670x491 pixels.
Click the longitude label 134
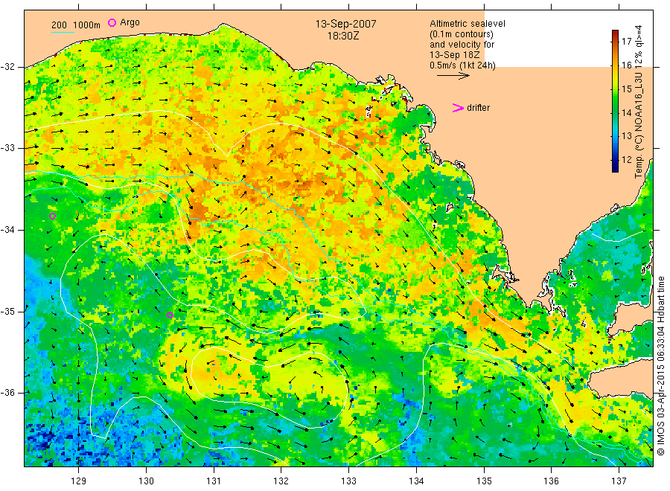[x=416, y=481]
